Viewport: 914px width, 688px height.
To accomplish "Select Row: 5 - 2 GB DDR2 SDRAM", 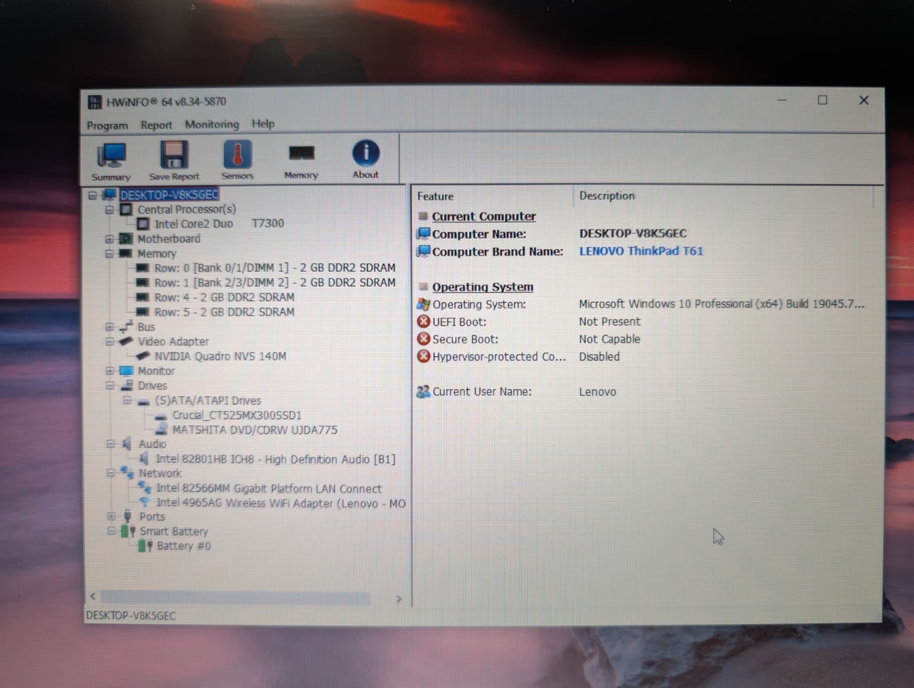I will point(225,313).
